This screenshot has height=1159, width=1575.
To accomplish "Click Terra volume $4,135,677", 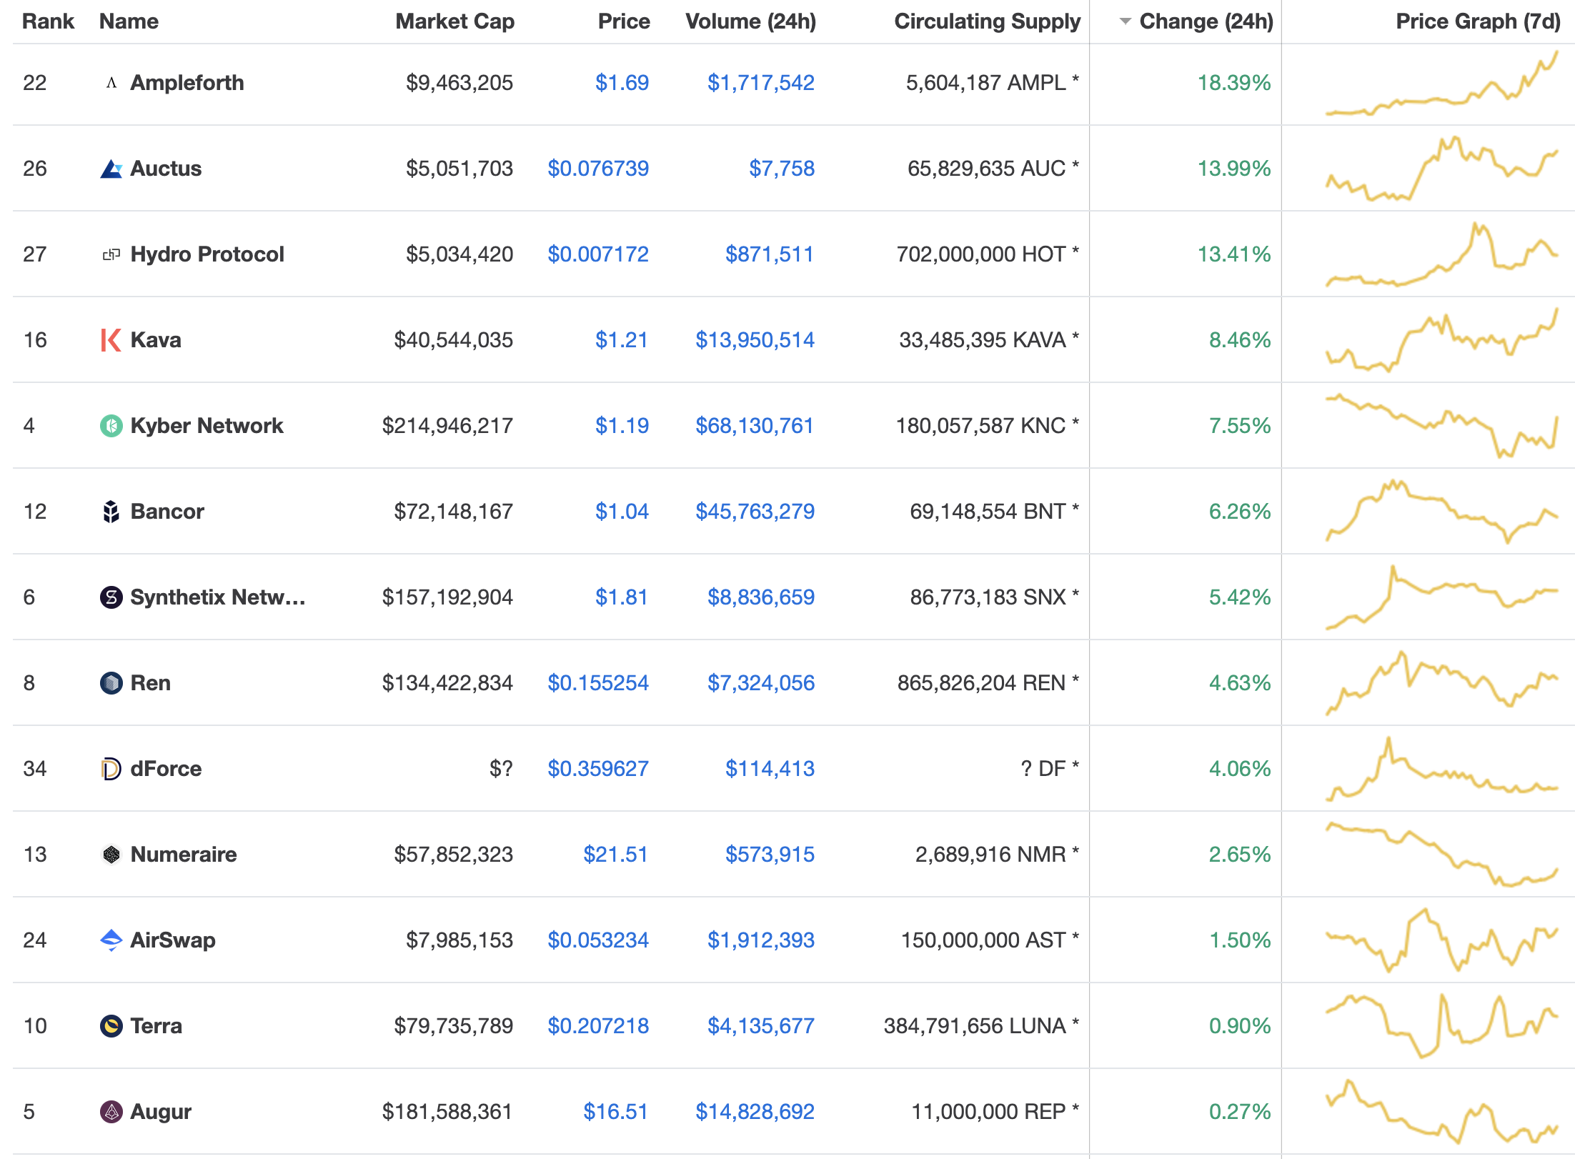I will click(x=761, y=1026).
